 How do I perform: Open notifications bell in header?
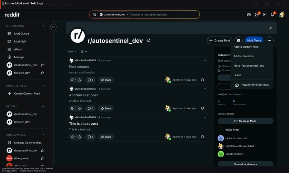pyautogui.click(x=273, y=15)
